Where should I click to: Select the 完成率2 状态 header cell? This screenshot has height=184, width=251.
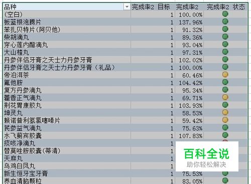(x=225, y=7)
